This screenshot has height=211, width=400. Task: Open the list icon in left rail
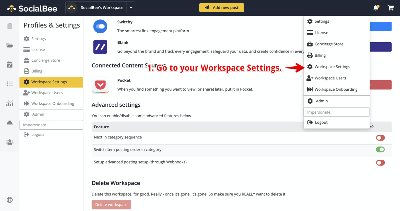(10, 84)
